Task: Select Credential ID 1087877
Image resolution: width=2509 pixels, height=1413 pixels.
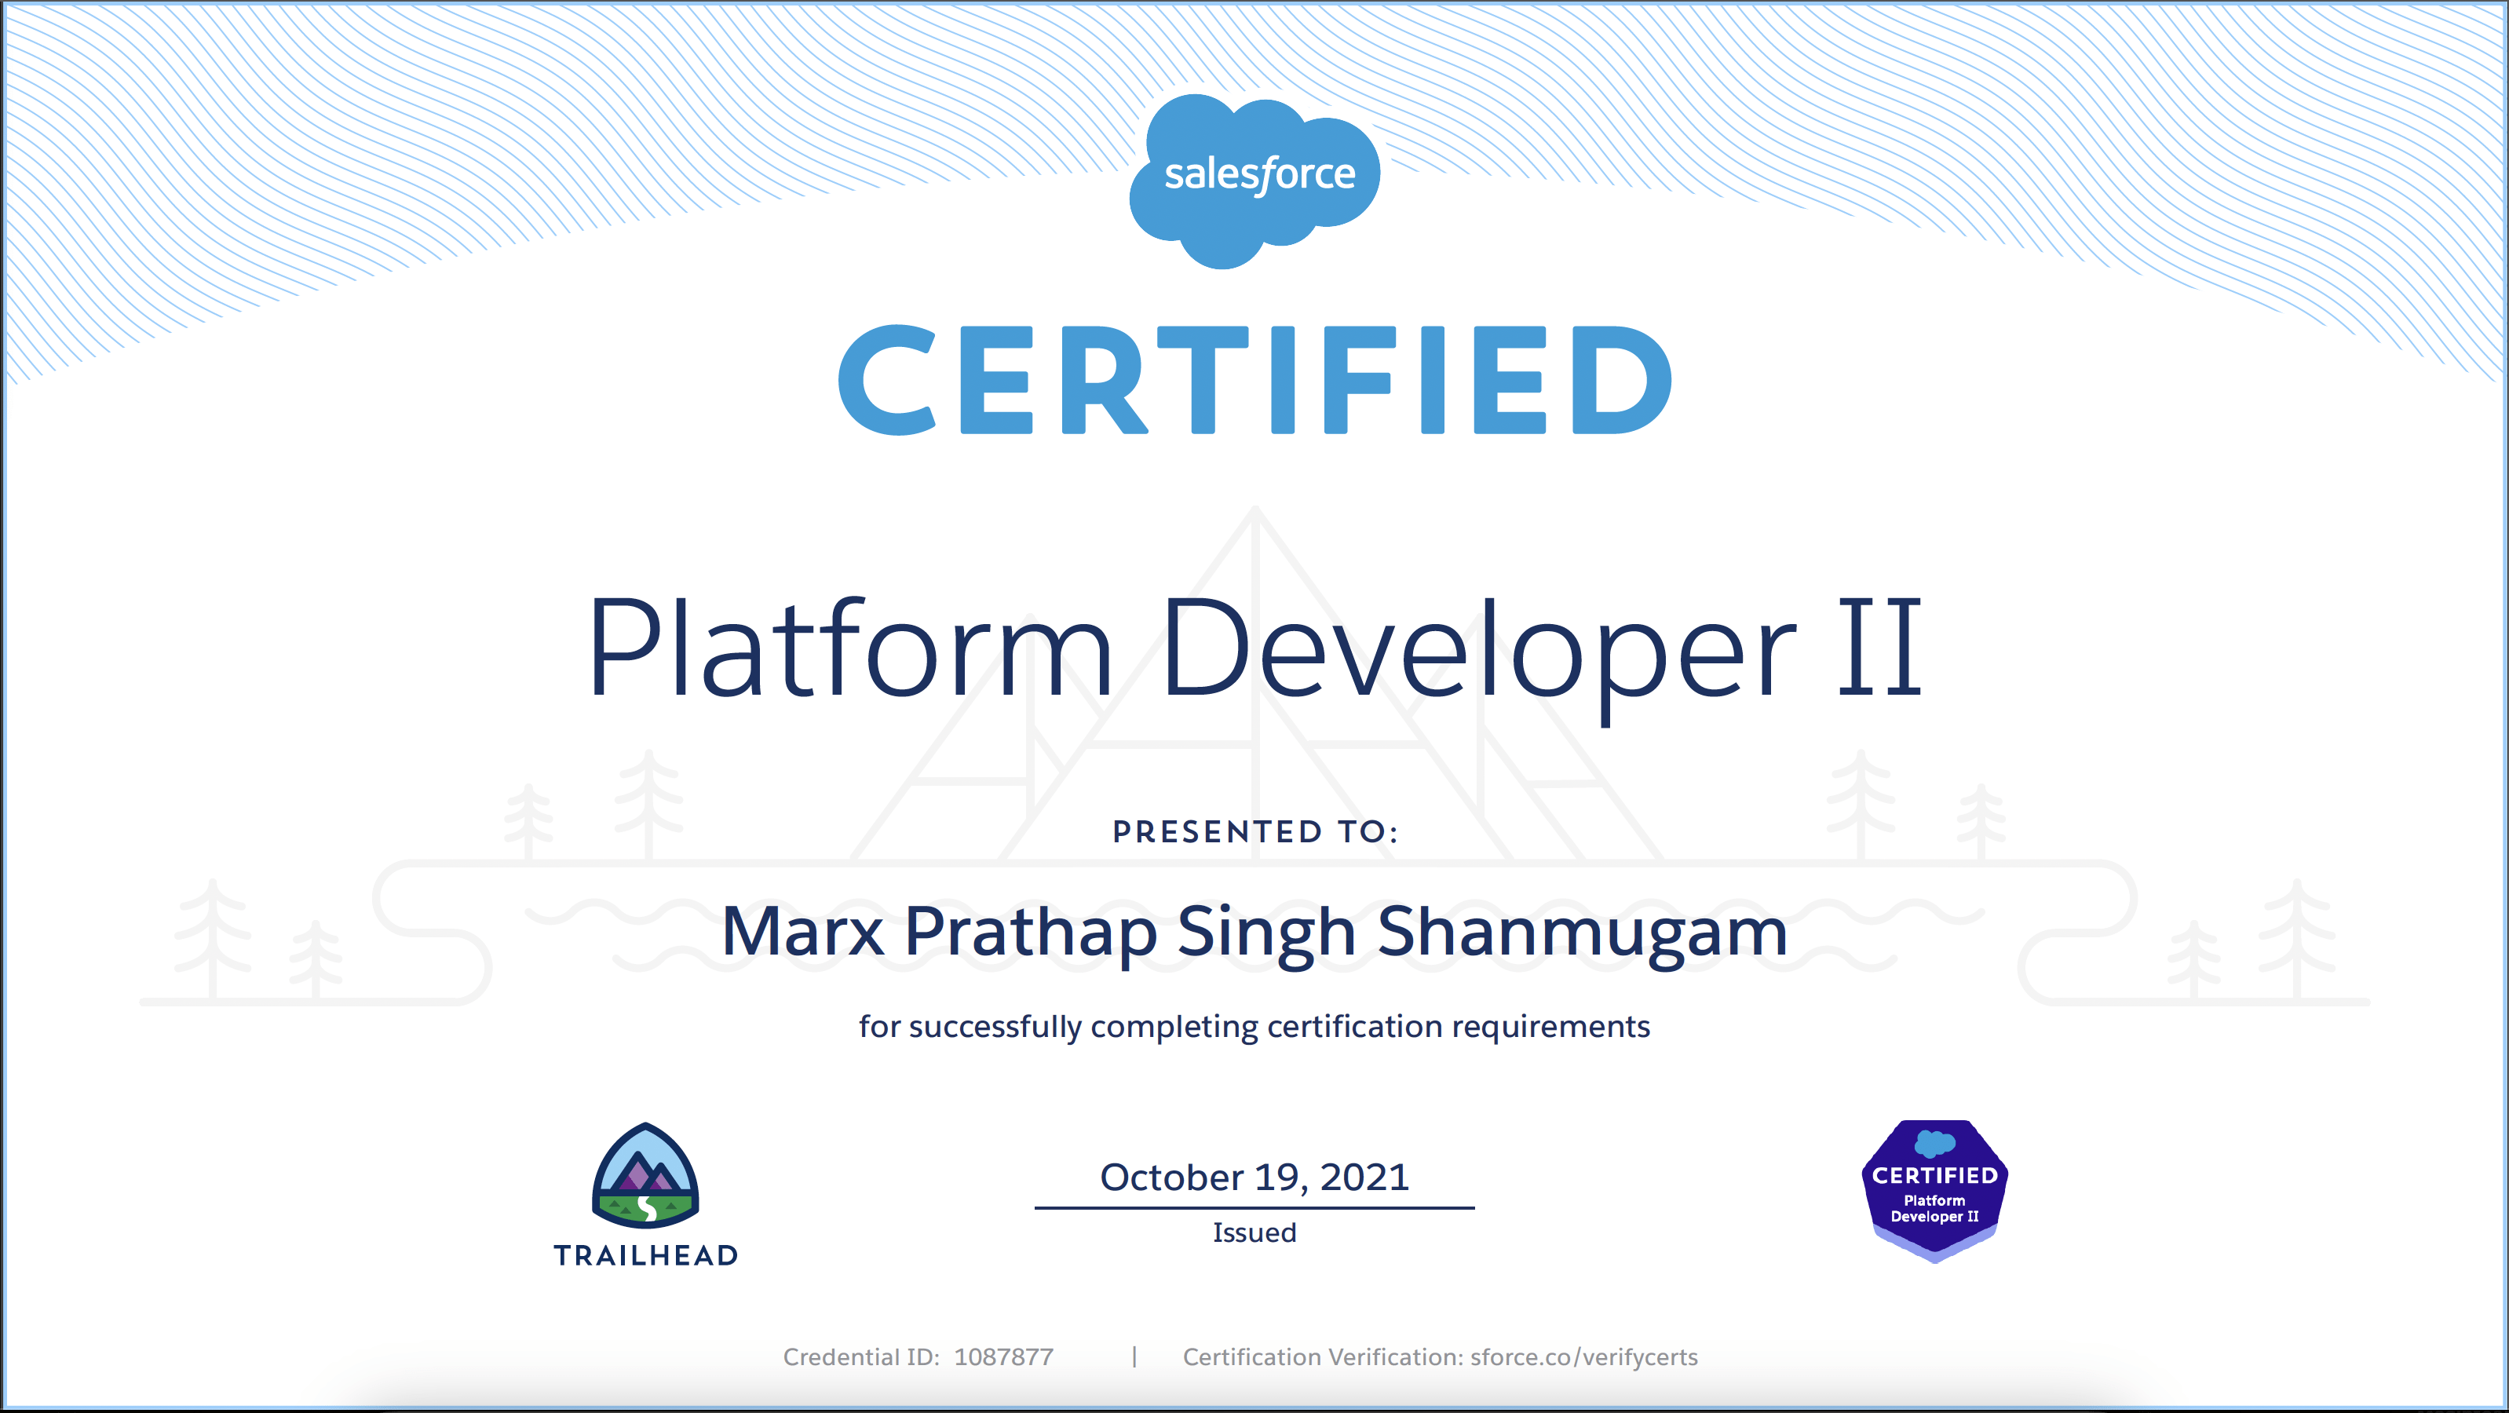Action: 919,1356
